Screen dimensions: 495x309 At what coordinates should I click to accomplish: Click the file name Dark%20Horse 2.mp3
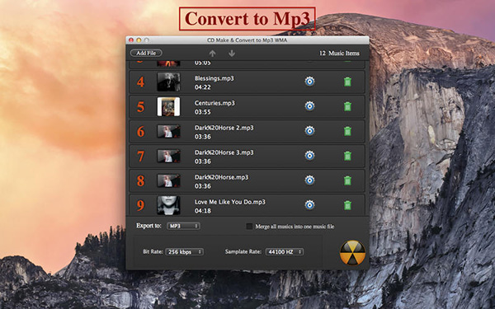click(224, 128)
